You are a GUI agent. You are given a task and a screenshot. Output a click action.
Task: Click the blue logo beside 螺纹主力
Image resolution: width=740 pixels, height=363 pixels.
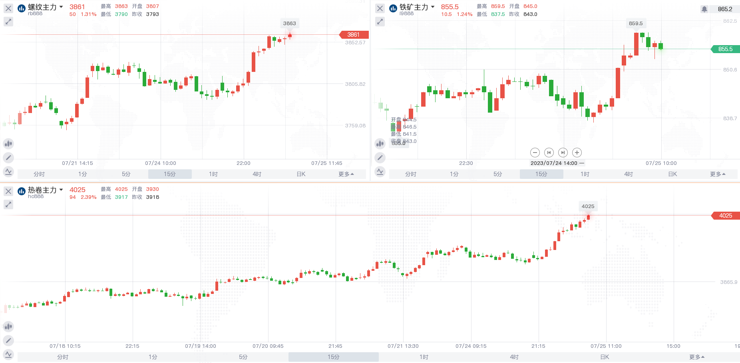coord(22,8)
